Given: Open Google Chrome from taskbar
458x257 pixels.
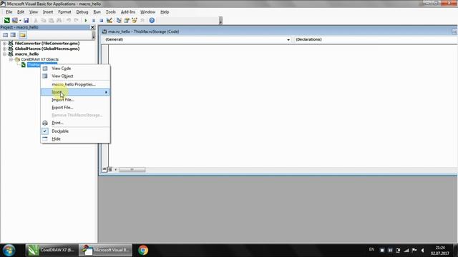Looking at the screenshot, I should [143, 250].
